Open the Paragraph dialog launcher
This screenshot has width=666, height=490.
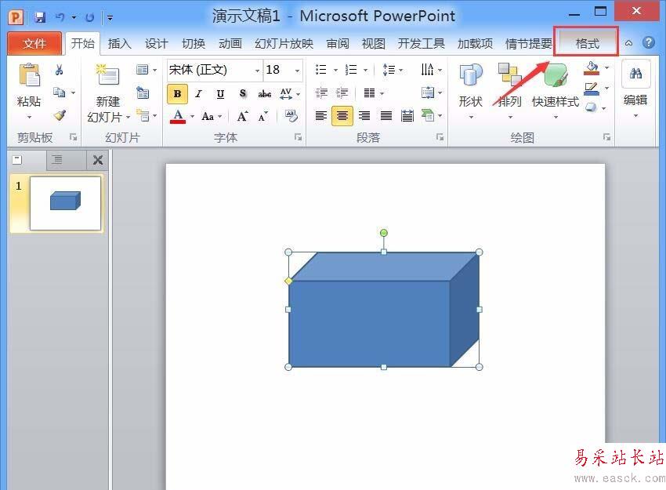pyautogui.click(x=440, y=137)
